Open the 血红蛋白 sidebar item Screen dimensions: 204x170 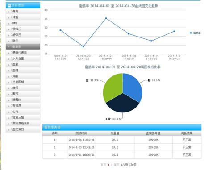click(23, 129)
